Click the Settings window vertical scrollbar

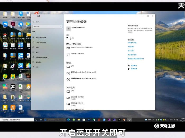(155, 49)
